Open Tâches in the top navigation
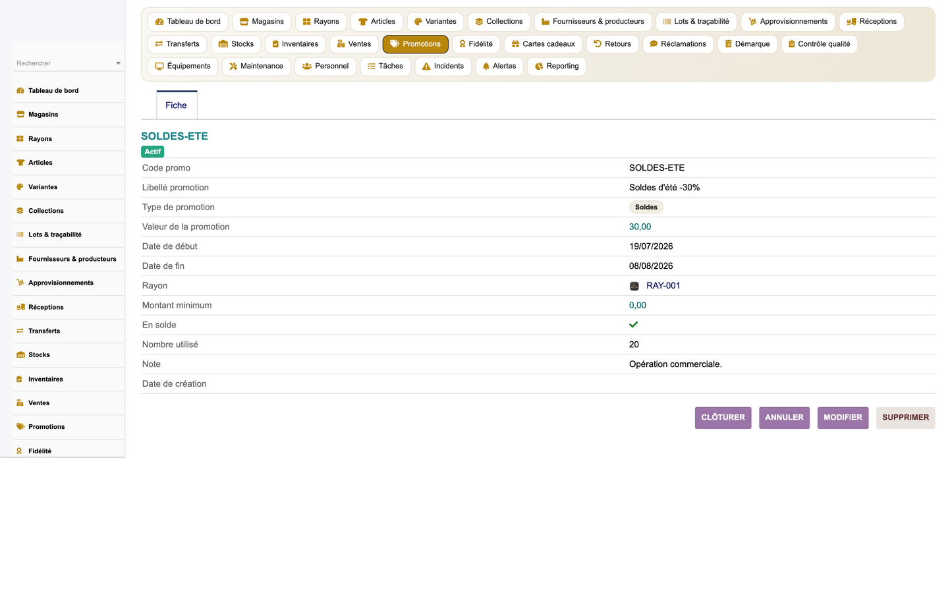 (385, 67)
